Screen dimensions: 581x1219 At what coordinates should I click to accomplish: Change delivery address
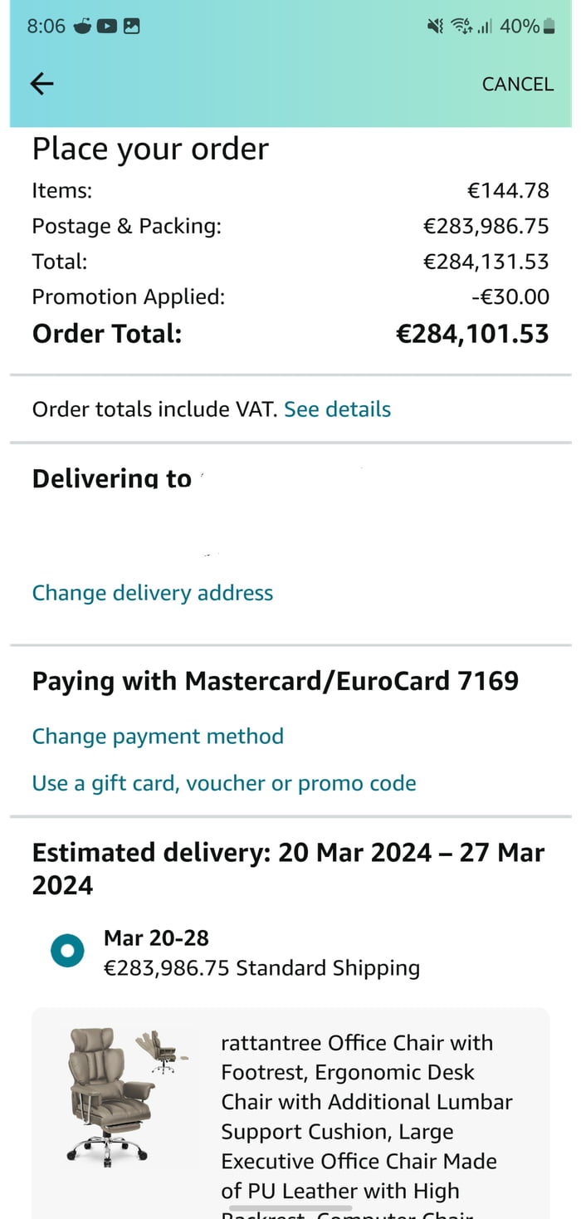153,592
